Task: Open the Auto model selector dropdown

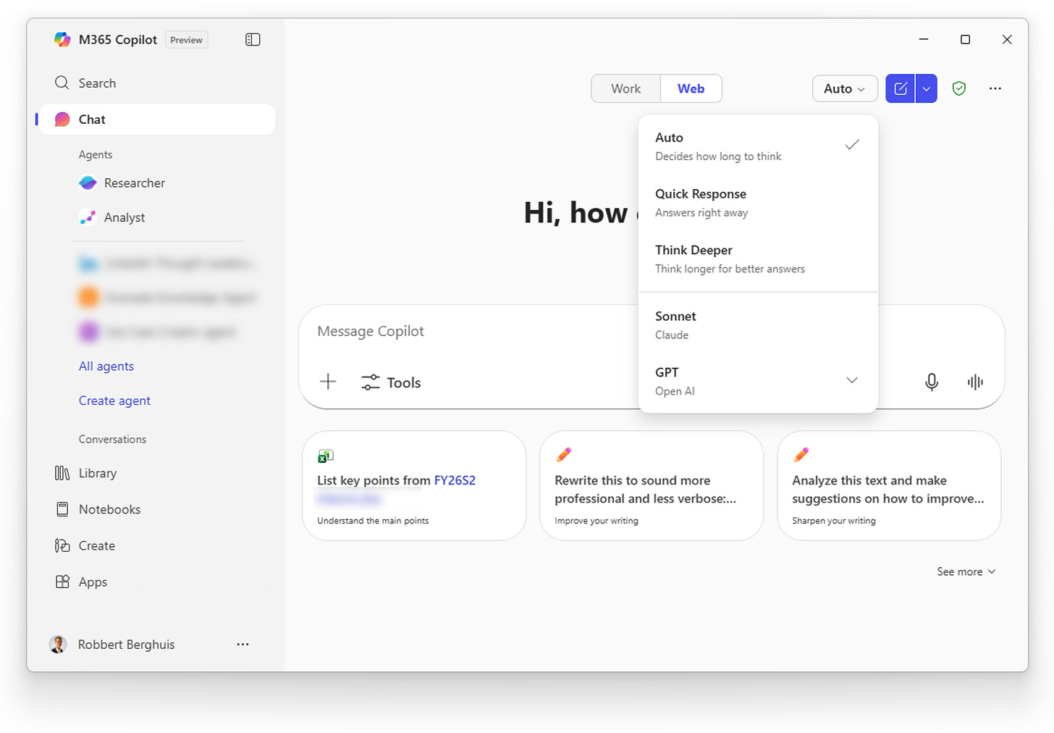Action: click(845, 88)
